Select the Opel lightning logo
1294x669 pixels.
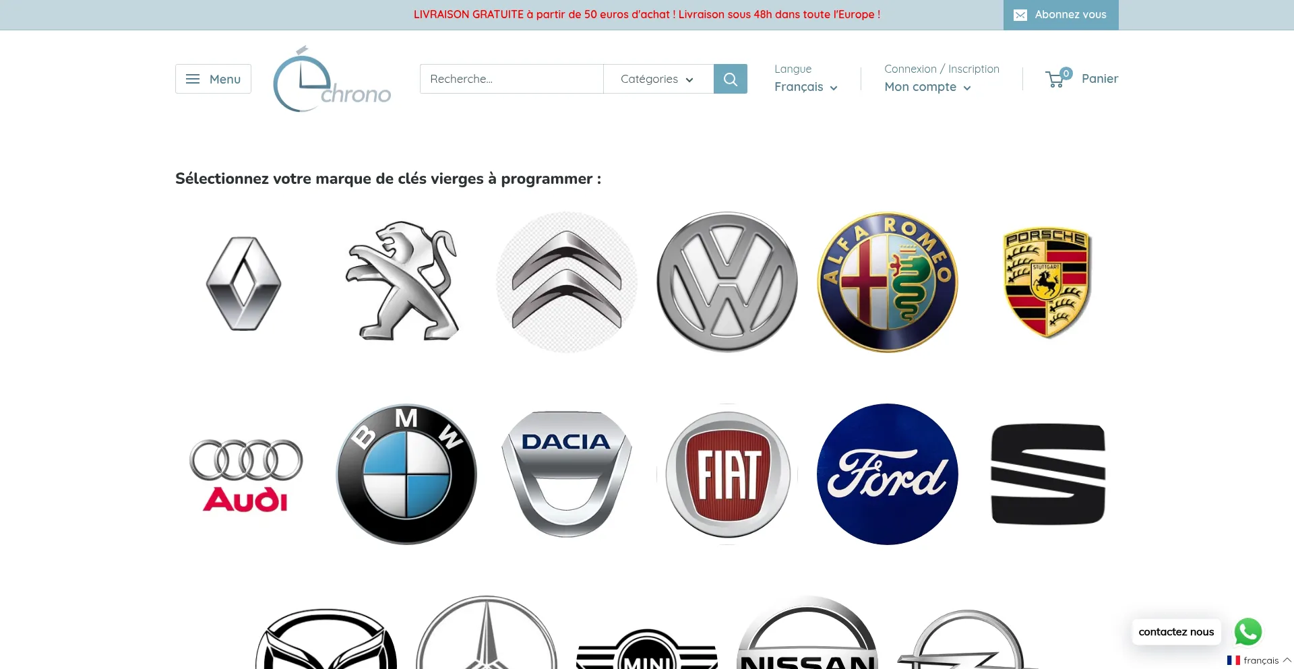click(968, 639)
